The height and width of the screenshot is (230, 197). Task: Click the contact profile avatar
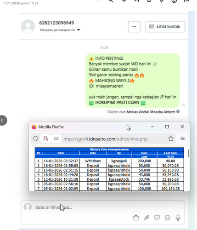click(28, 26)
